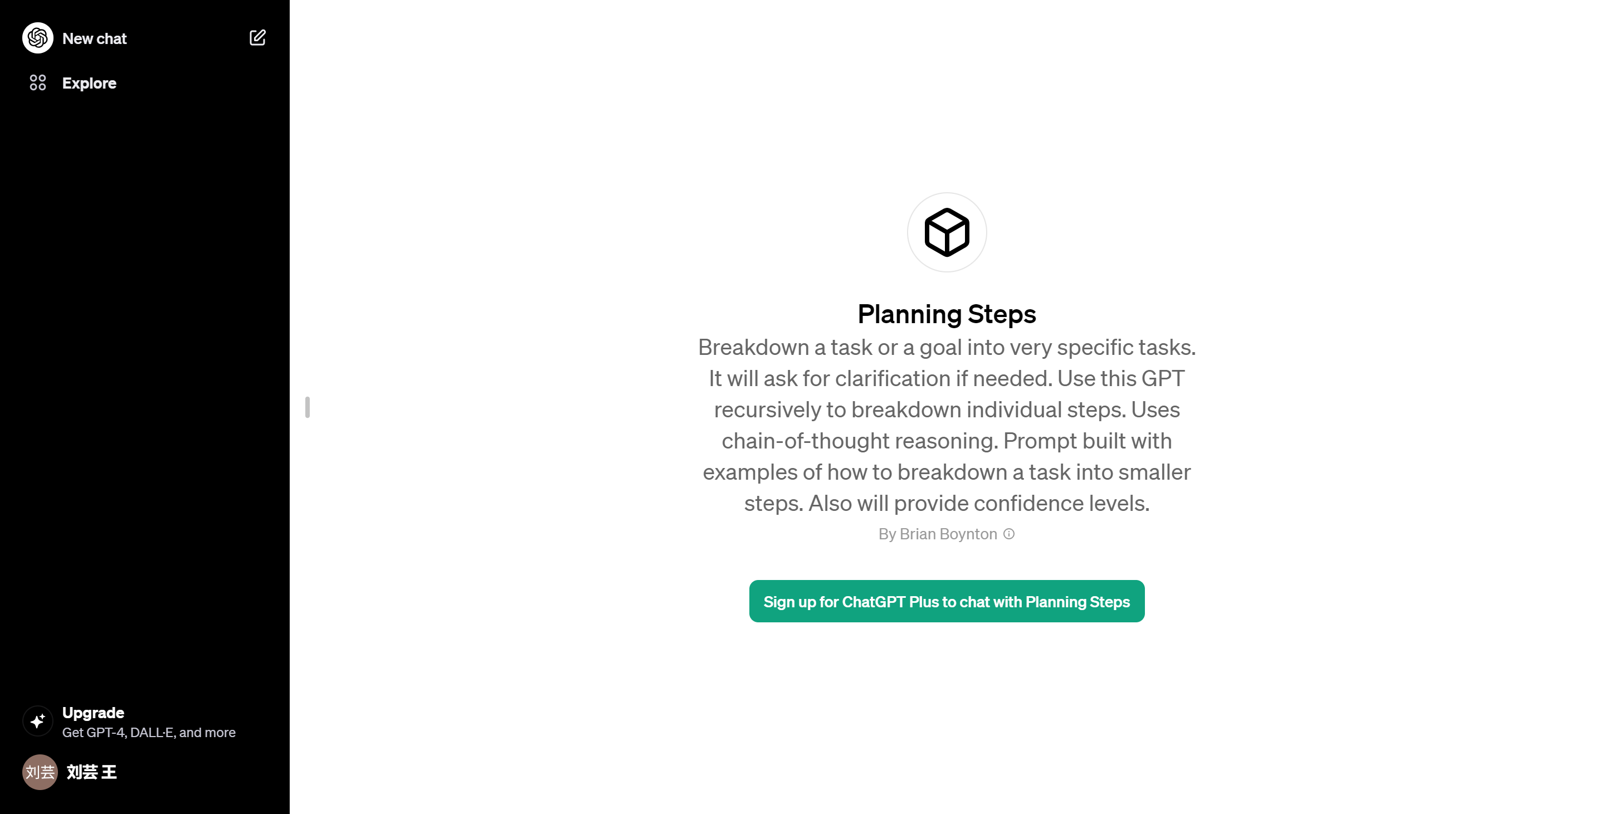Click the sparkle icon beside Upgrade
The height and width of the screenshot is (814, 1604).
click(x=37, y=720)
